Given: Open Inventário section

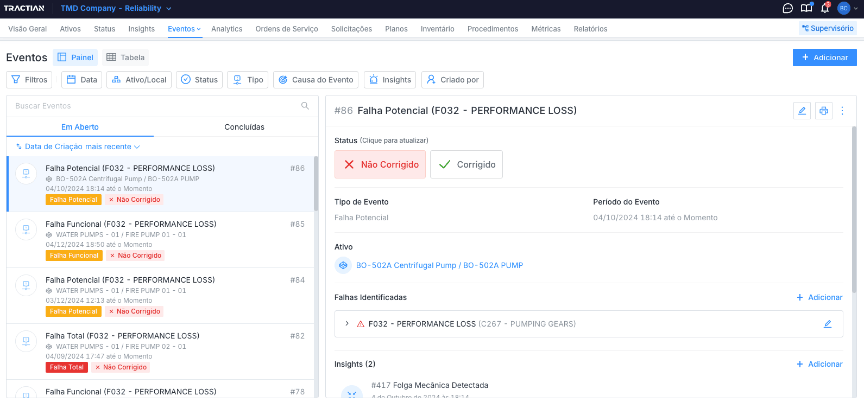Looking at the screenshot, I should coord(437,29).
